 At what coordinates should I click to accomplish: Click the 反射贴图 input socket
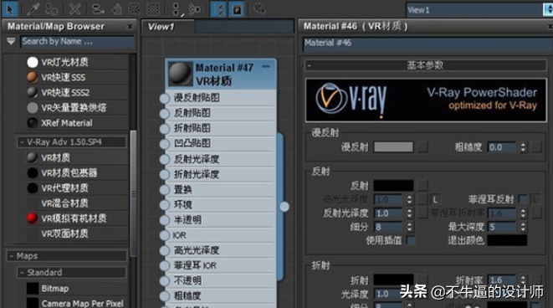point(164,114)
